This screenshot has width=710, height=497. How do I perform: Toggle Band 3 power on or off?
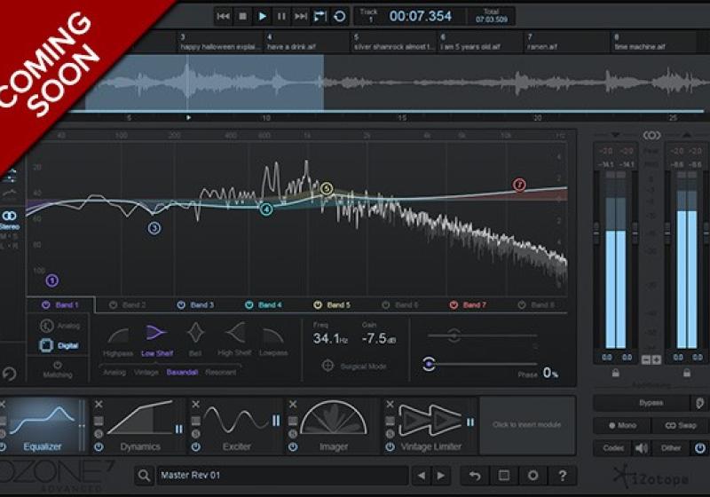tap(182, 305)
